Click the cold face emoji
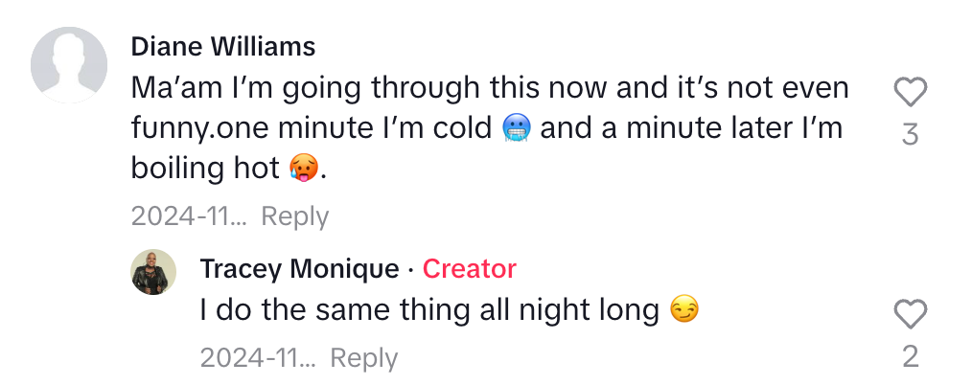Screen dimensions: 972x385 [x=518, y=128]
